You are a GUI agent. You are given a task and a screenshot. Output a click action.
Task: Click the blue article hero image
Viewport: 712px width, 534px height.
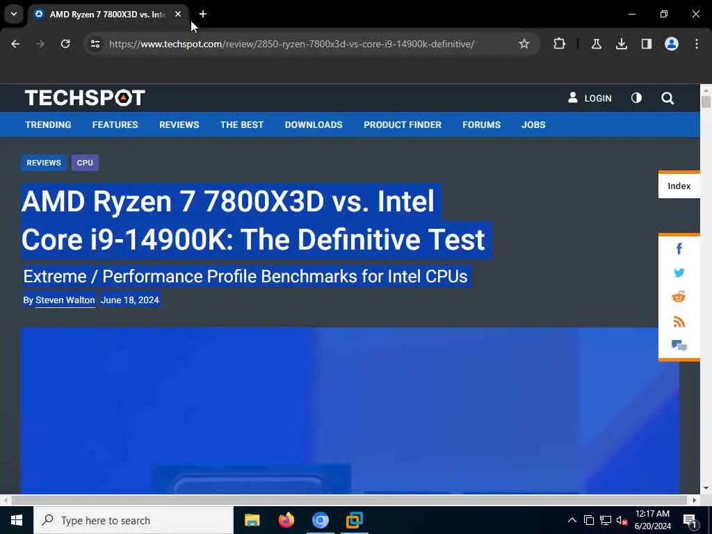click(350, 410)
